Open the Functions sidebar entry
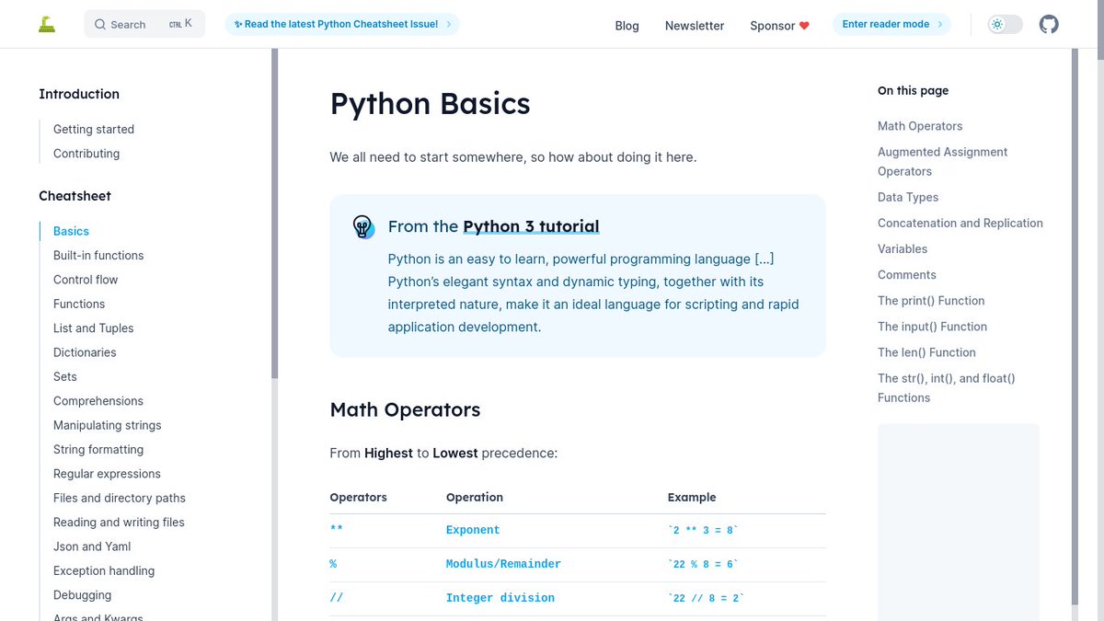Image resolution: width=1104 pixels, height=621 pixels. [79, 304]
